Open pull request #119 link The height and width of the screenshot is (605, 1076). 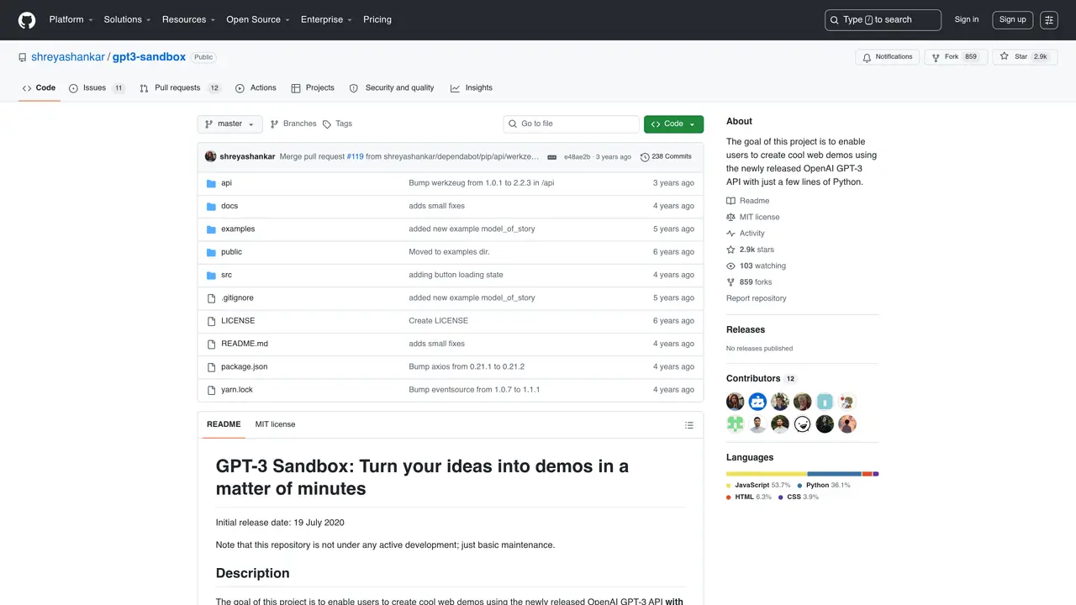pyautogui.click(x=356, y=157)
